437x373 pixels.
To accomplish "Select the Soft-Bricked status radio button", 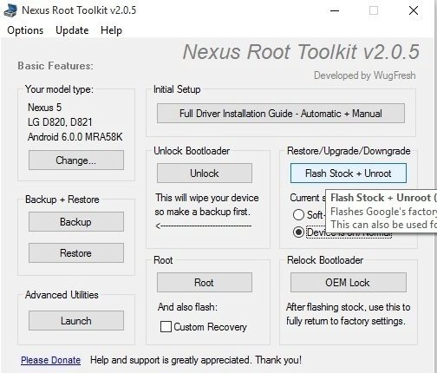I will coord(298,215).
